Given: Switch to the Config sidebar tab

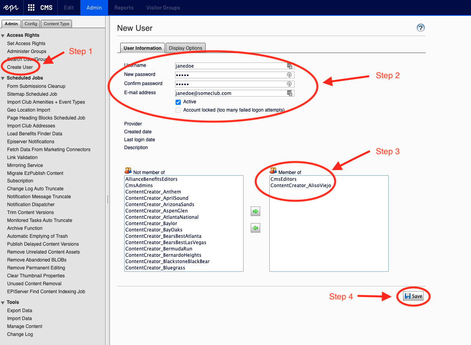Looking at the screenshot, I should (x=30, y=24).
